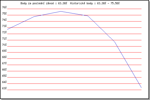Click the blue line's final point at 63.38%
The image size is (150, 100).
click(x=141, y=87)
